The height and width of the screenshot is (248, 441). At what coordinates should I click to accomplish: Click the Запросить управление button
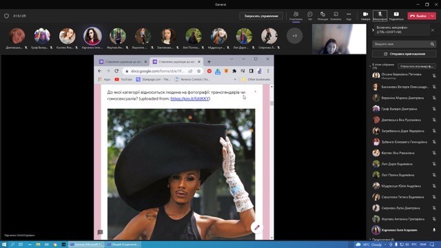pos(261,16)
